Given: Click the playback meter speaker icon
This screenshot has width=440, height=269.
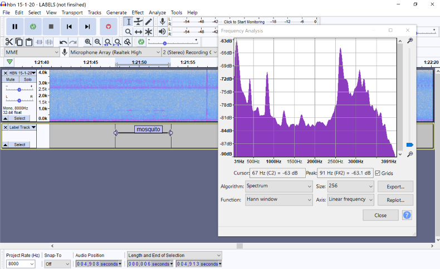Looking at the screenshot, I should [162, 32].
